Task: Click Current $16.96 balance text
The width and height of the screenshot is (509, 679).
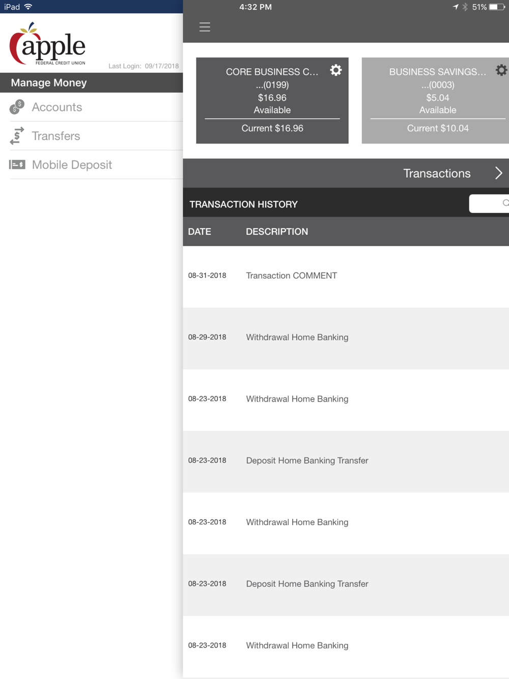Action: click(x=272, y=128)
